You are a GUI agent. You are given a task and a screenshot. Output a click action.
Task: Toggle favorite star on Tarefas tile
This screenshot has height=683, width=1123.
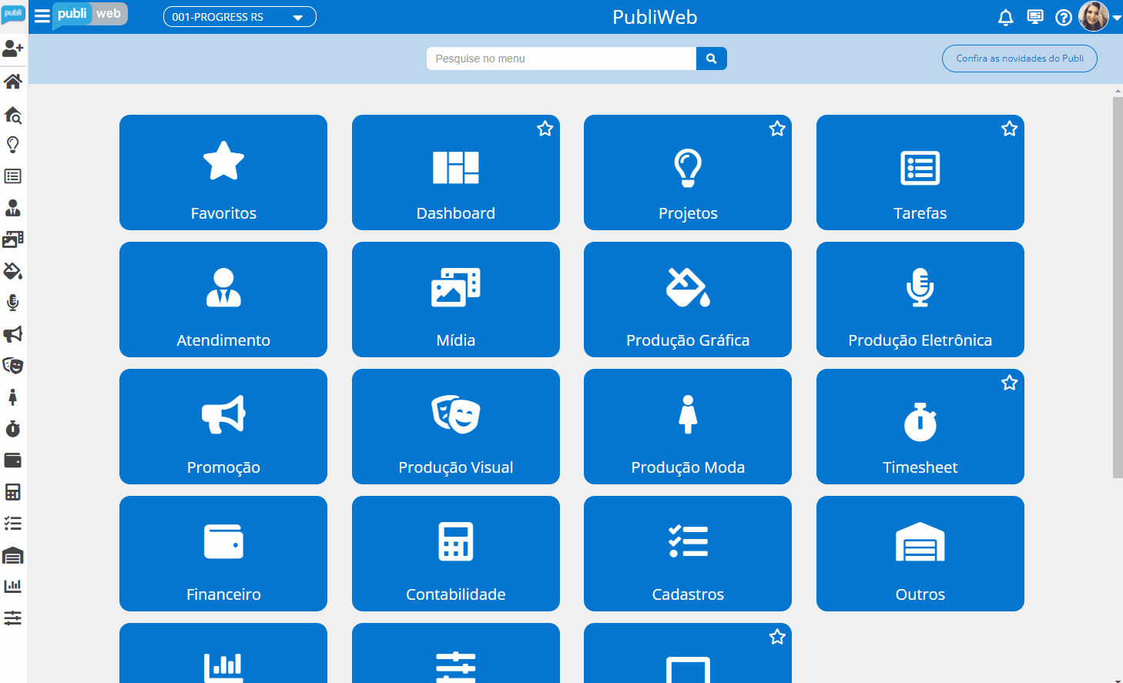(1010, 129)
